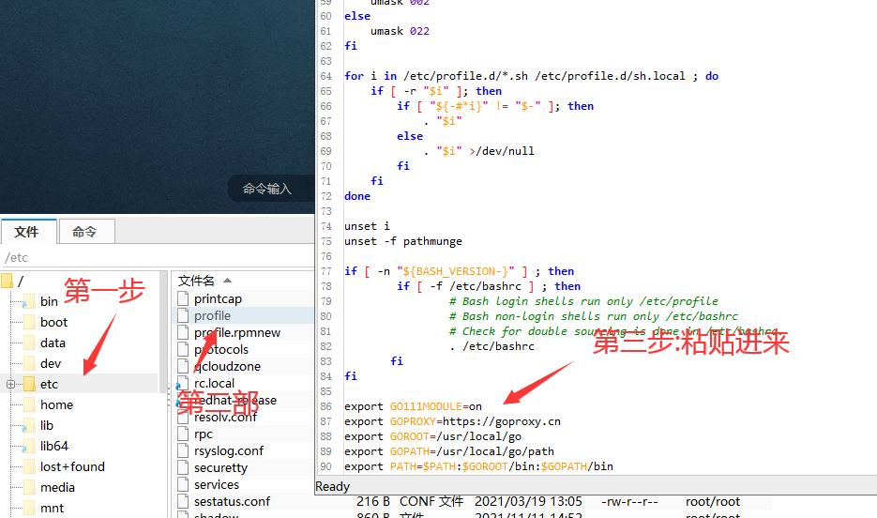
Task: Click sestatus.conf permissions -rw-r--r-- cell
Action: (629, 502)
